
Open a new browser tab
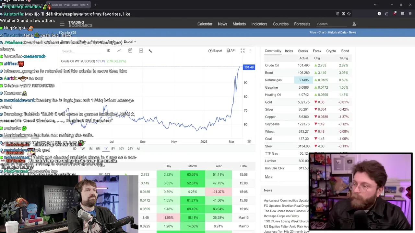pyautogui.click(x=95, y=5)
